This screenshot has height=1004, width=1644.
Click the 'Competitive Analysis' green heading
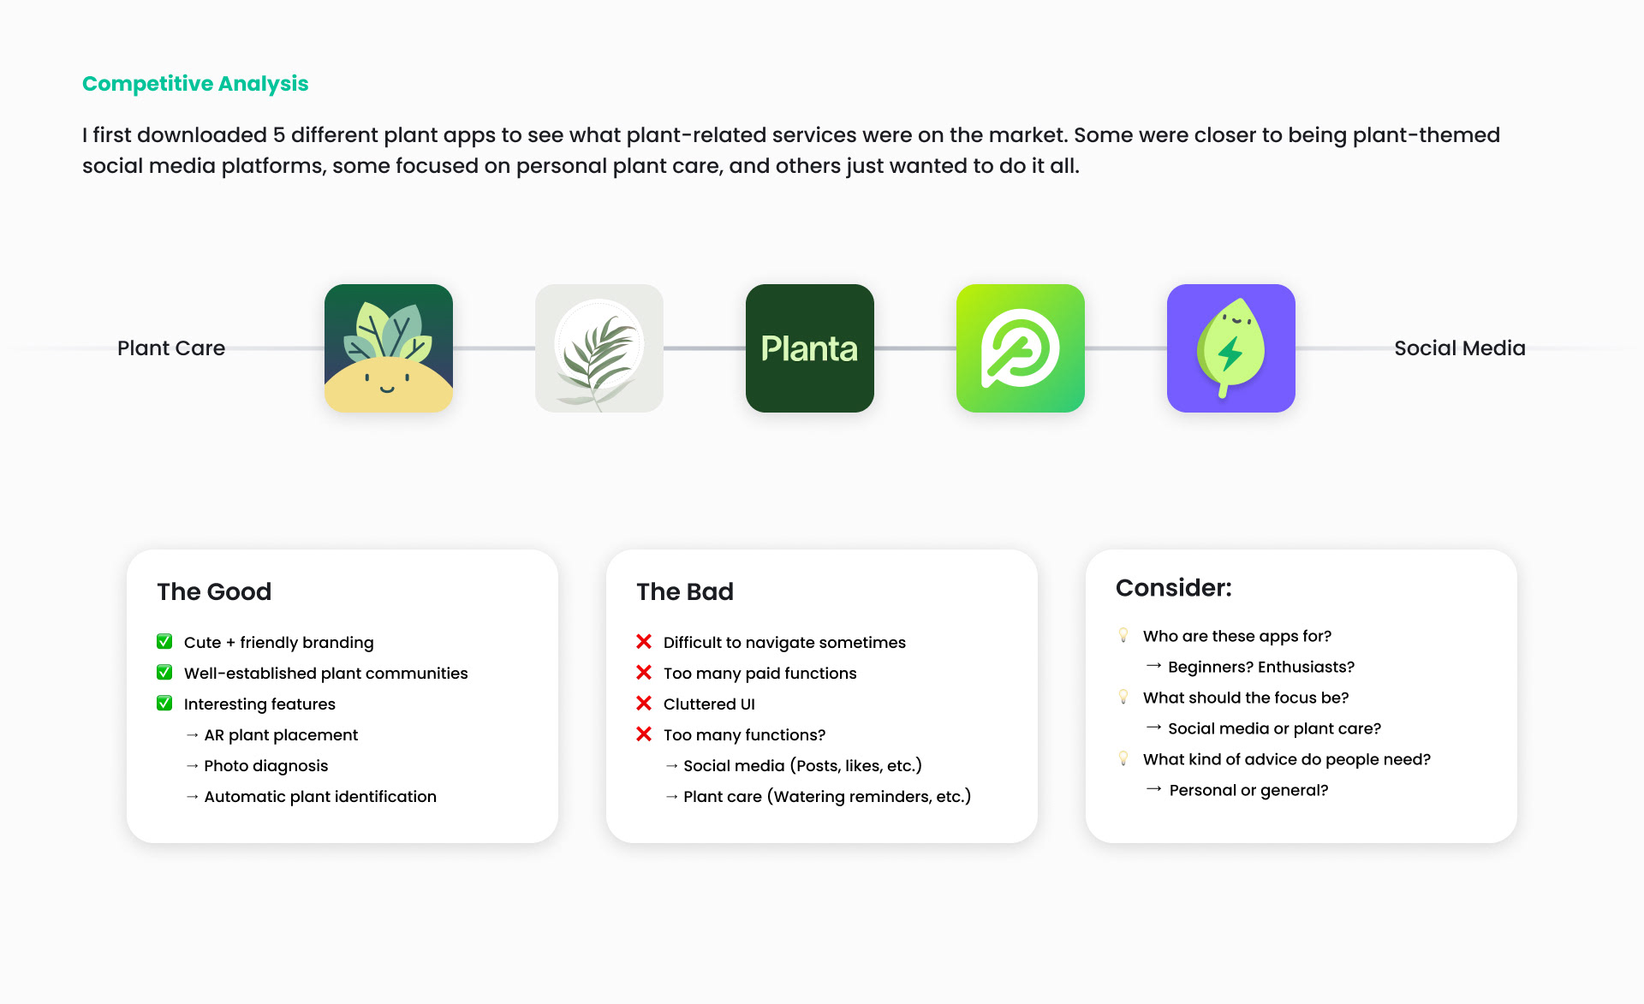pos(195,83)
